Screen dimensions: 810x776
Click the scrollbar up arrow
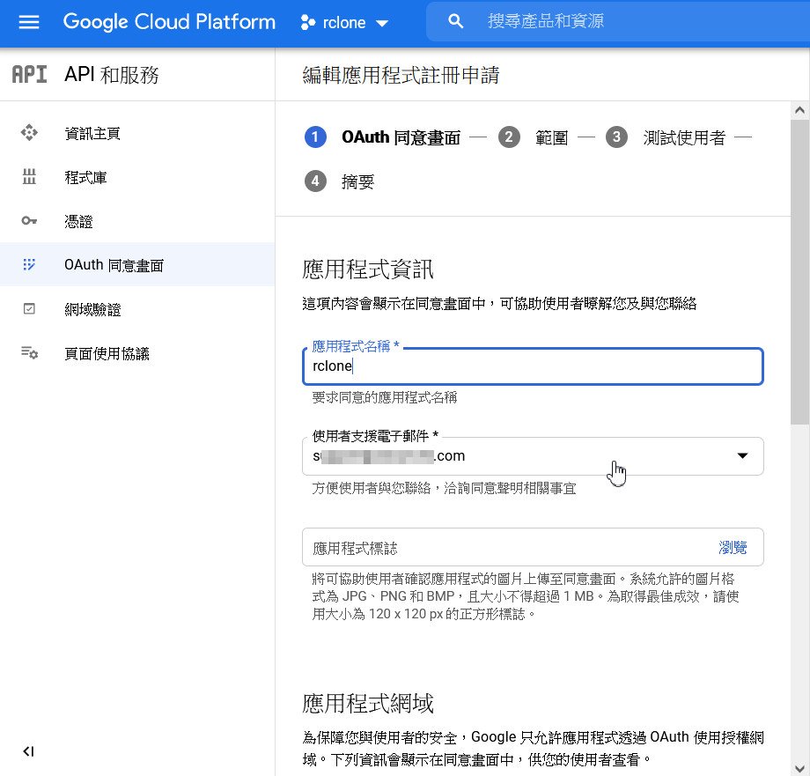[799, 110]
